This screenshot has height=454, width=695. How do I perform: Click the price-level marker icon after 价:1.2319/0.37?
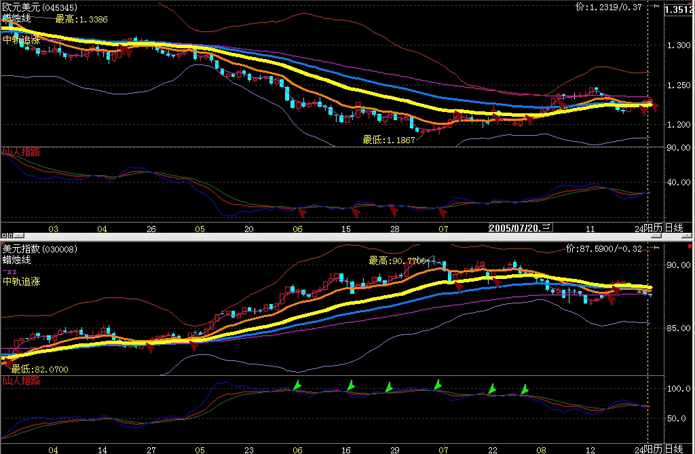[x=655, y=6]
